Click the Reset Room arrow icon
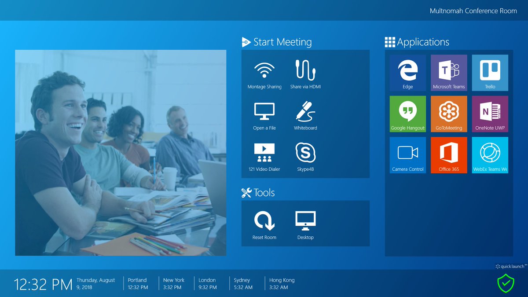 (x=264, y=221)
